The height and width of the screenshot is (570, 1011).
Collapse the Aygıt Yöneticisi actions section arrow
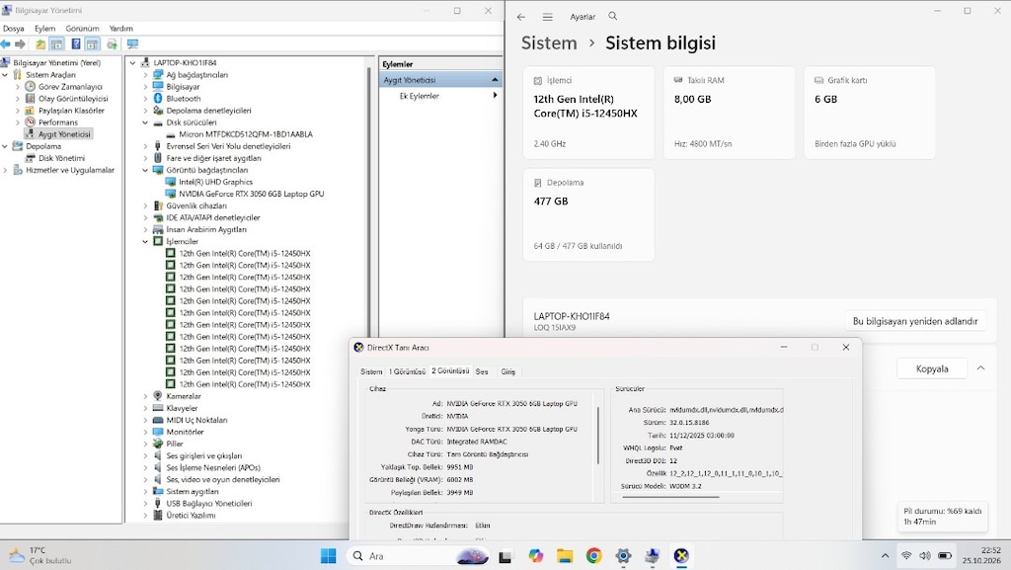(495, 80)
